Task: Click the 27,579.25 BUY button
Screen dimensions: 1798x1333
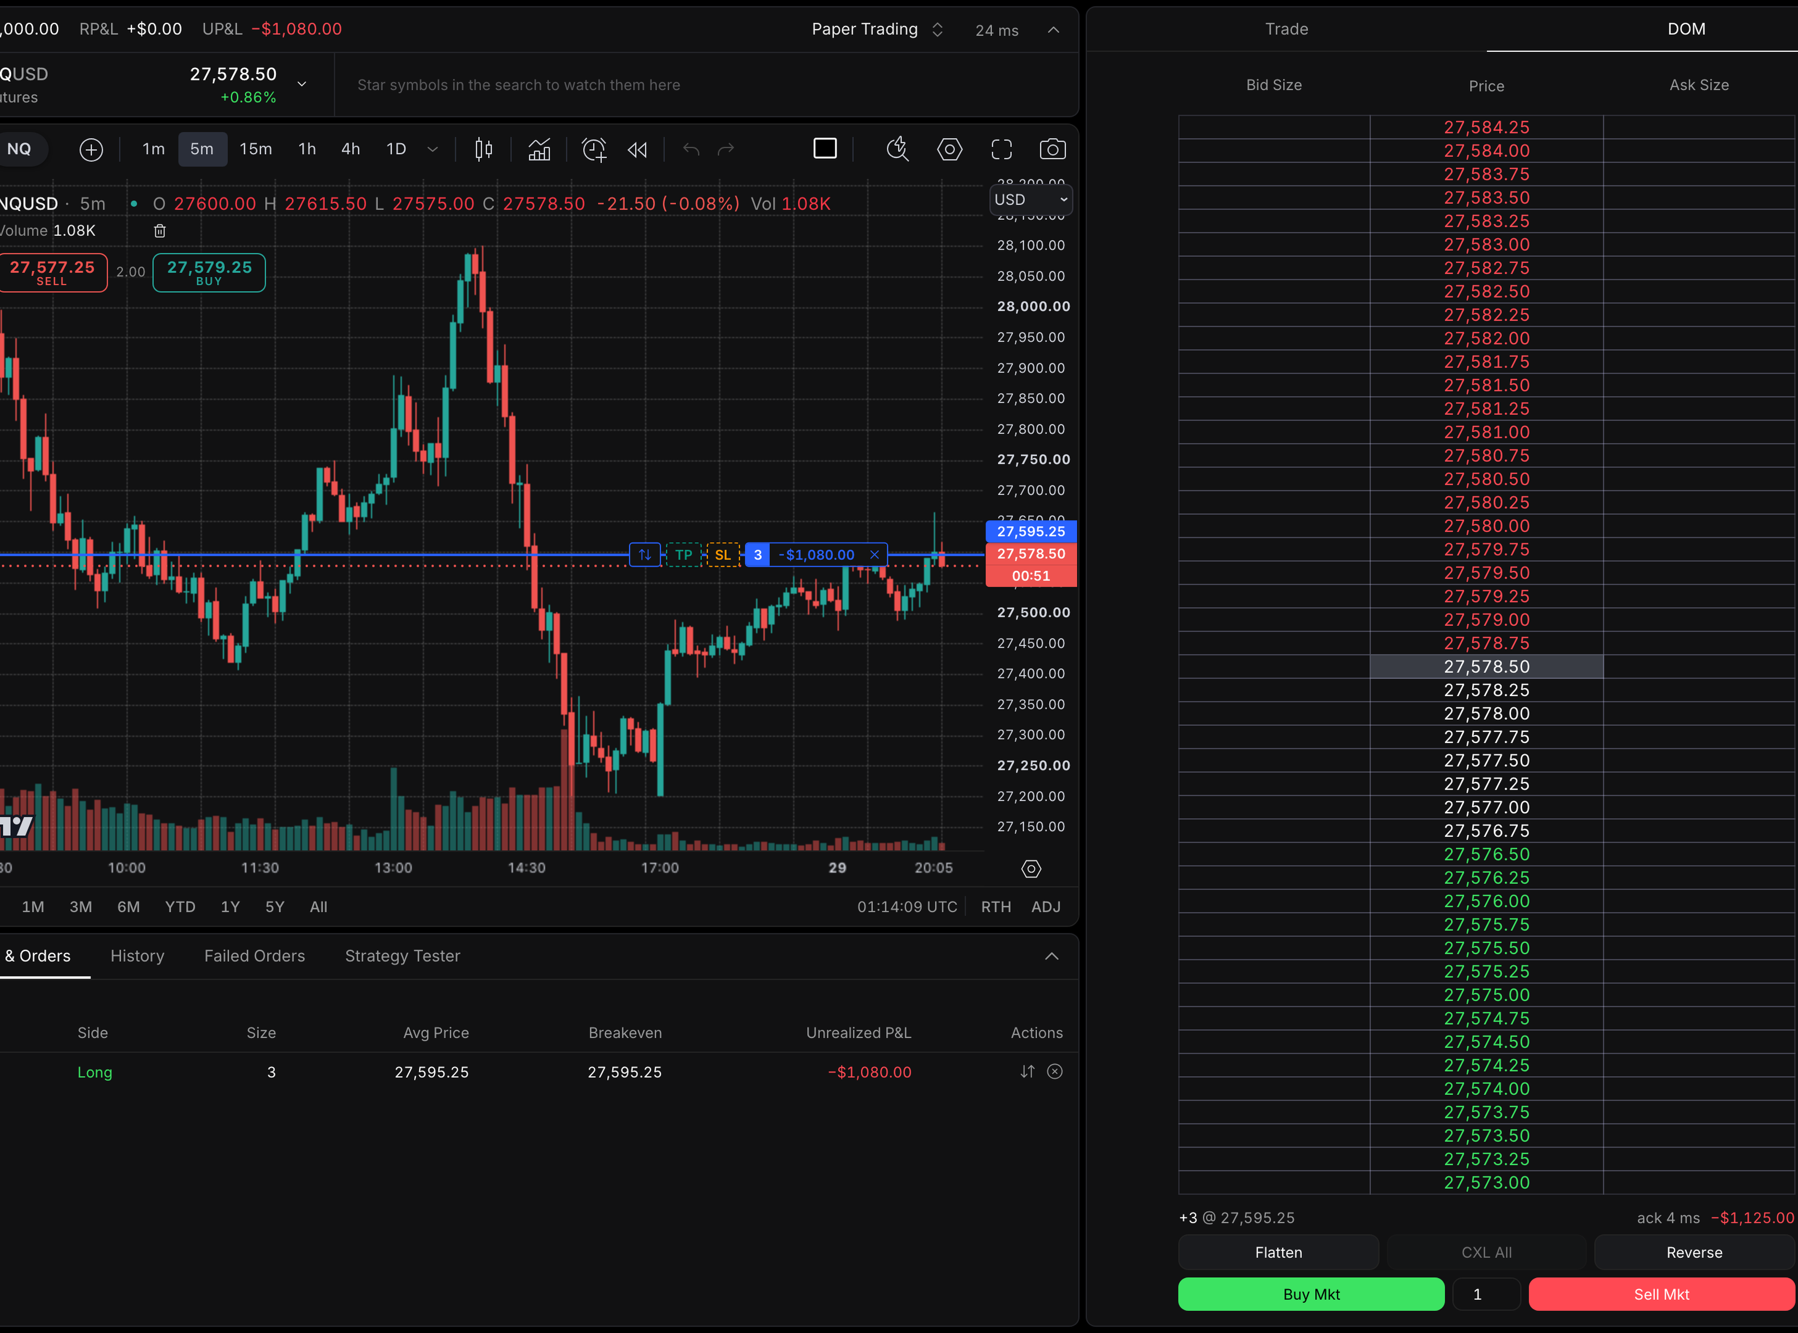Action: click(x=209, y=273)
